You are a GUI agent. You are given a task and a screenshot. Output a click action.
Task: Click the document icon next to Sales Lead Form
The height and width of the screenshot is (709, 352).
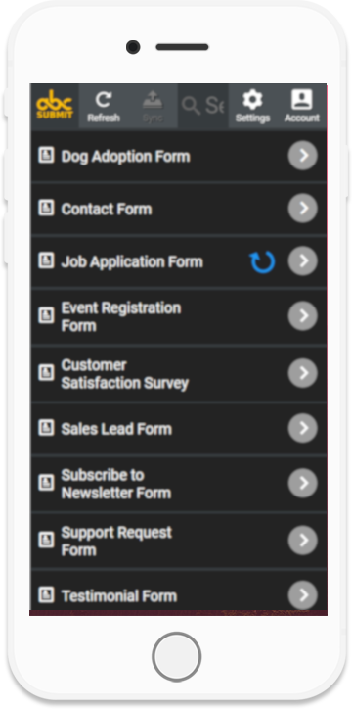coord(46,428)
